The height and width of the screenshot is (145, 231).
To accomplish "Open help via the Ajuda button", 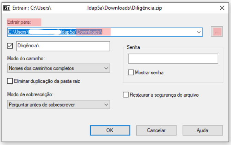I will [x=203, y=130].
